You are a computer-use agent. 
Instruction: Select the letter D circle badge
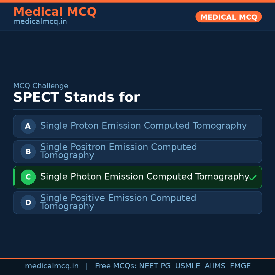pos(28,202)
